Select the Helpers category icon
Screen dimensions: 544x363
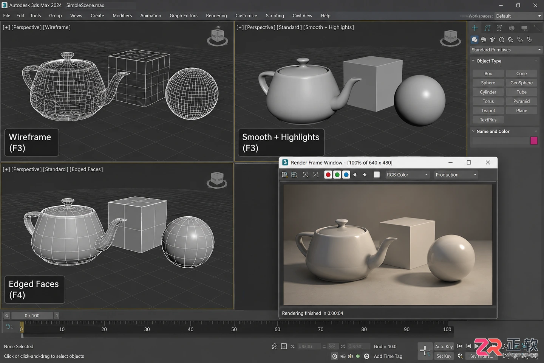tap(511, 40)
